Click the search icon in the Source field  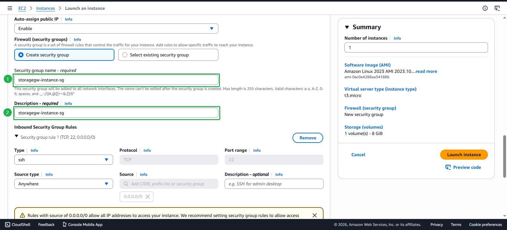click(x=126, y=184)
